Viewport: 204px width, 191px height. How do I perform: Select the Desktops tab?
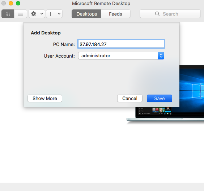click(x=86, y=14)
